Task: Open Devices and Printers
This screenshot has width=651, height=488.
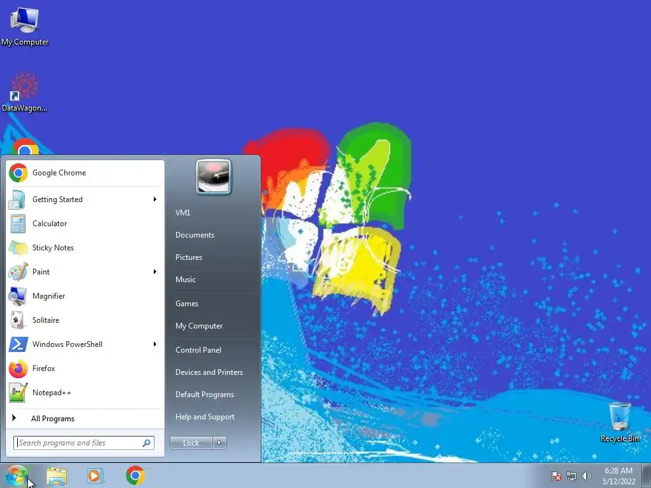Action: pos(209,372)
